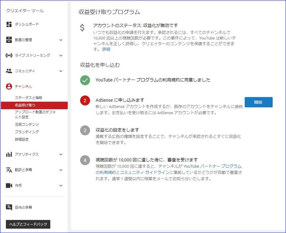
Task: Click the live streaming broadcast icon
Action: click(9, 55)
